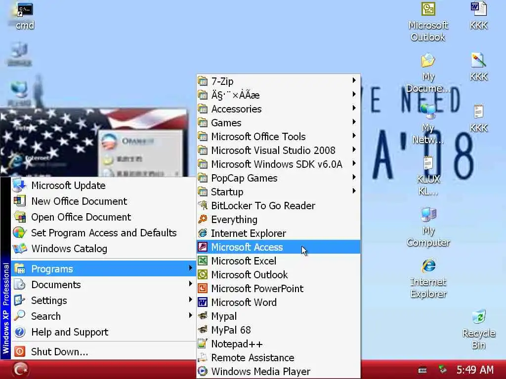Expand the Settings submenu arrow

(190, 300)
